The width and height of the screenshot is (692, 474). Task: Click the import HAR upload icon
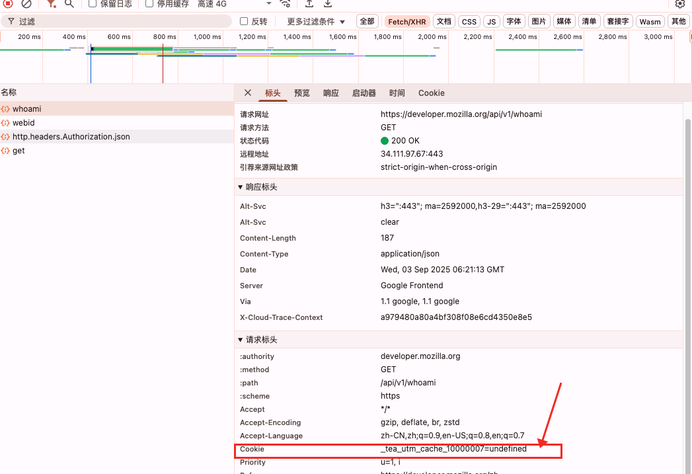(309, 3)
